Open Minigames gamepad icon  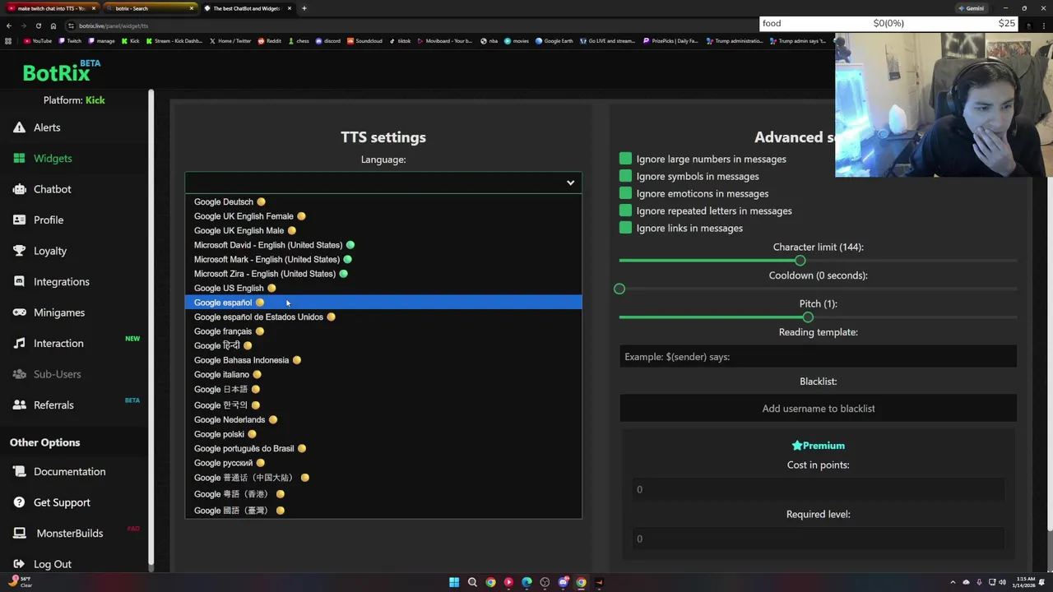(x=19, y=312)
